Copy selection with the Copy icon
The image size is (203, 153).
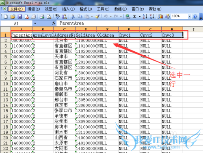coord(80,17)
